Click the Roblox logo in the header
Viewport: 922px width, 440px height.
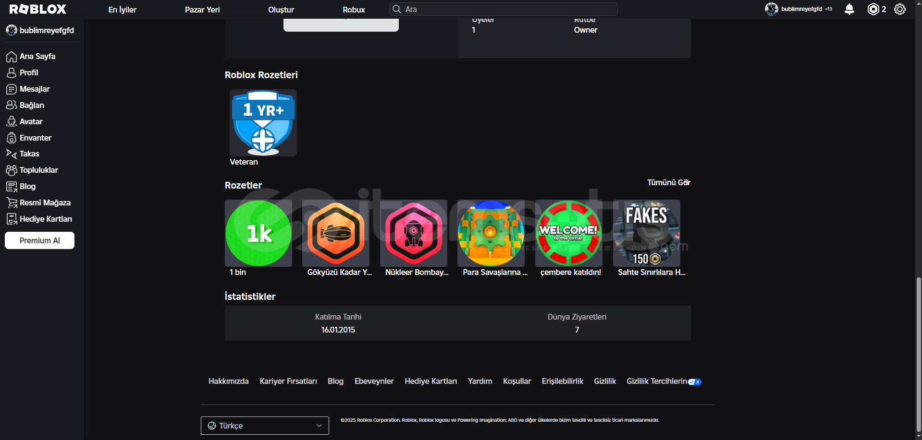click(38, 9)
